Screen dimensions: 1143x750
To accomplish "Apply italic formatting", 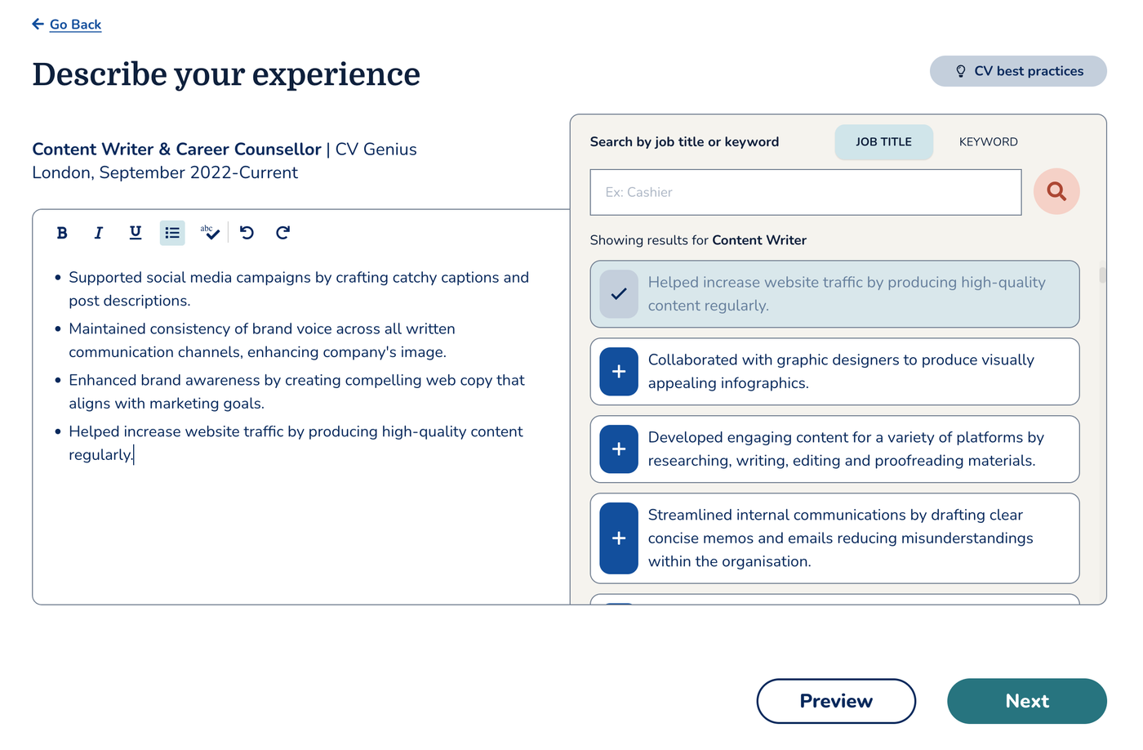I will (99, 233).
